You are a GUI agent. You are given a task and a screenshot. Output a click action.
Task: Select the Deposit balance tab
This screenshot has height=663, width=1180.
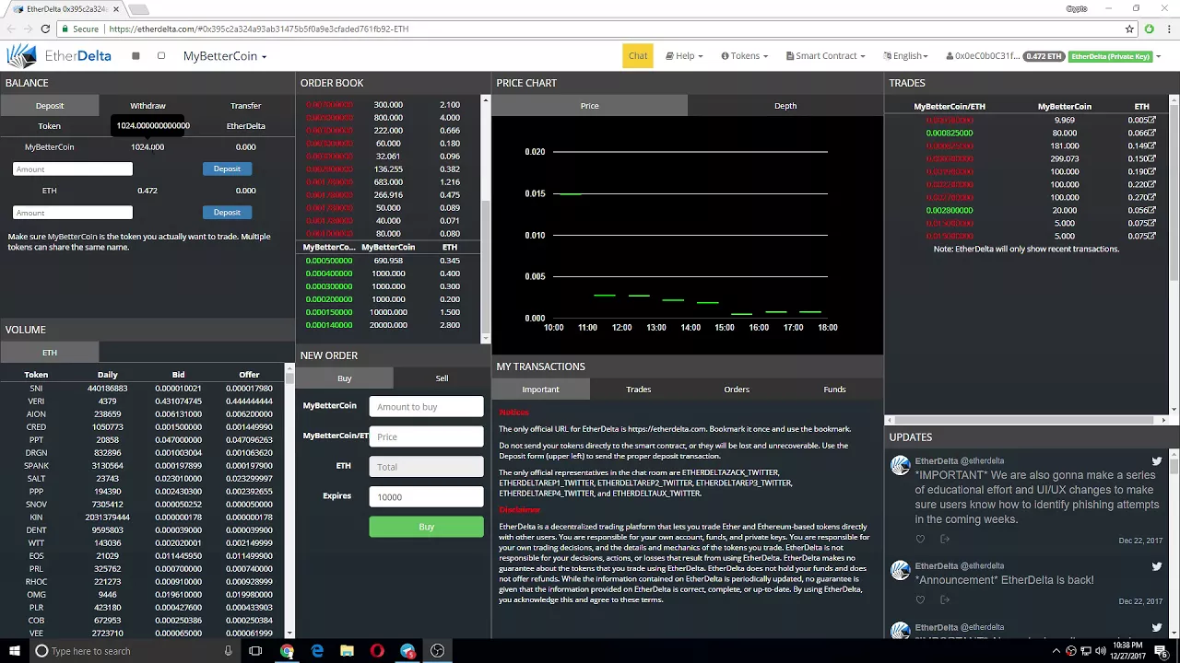point(50,106)
